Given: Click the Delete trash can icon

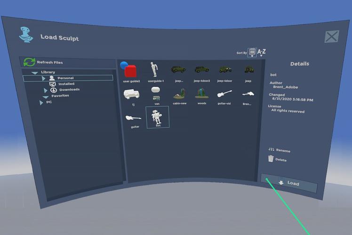Looking at the screenshot, I should click(x=271, y=159).
